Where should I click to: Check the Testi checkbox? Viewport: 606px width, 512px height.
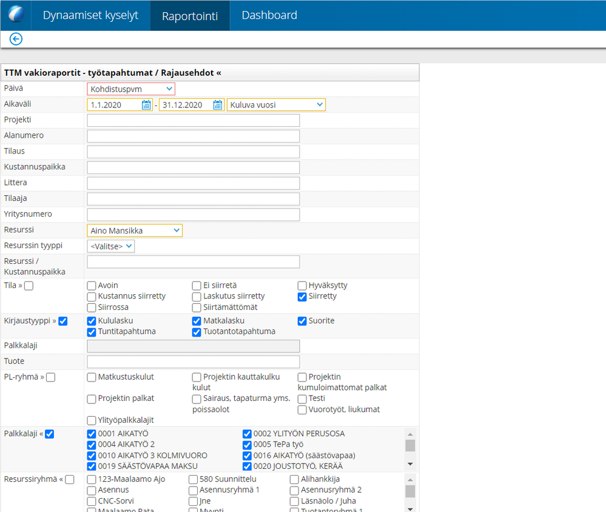(302, 399)
